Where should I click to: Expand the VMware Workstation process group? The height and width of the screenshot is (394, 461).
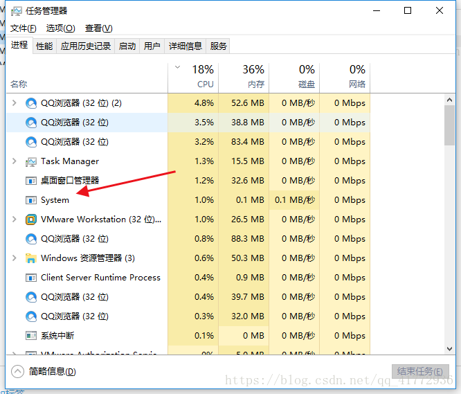point(14,220)
